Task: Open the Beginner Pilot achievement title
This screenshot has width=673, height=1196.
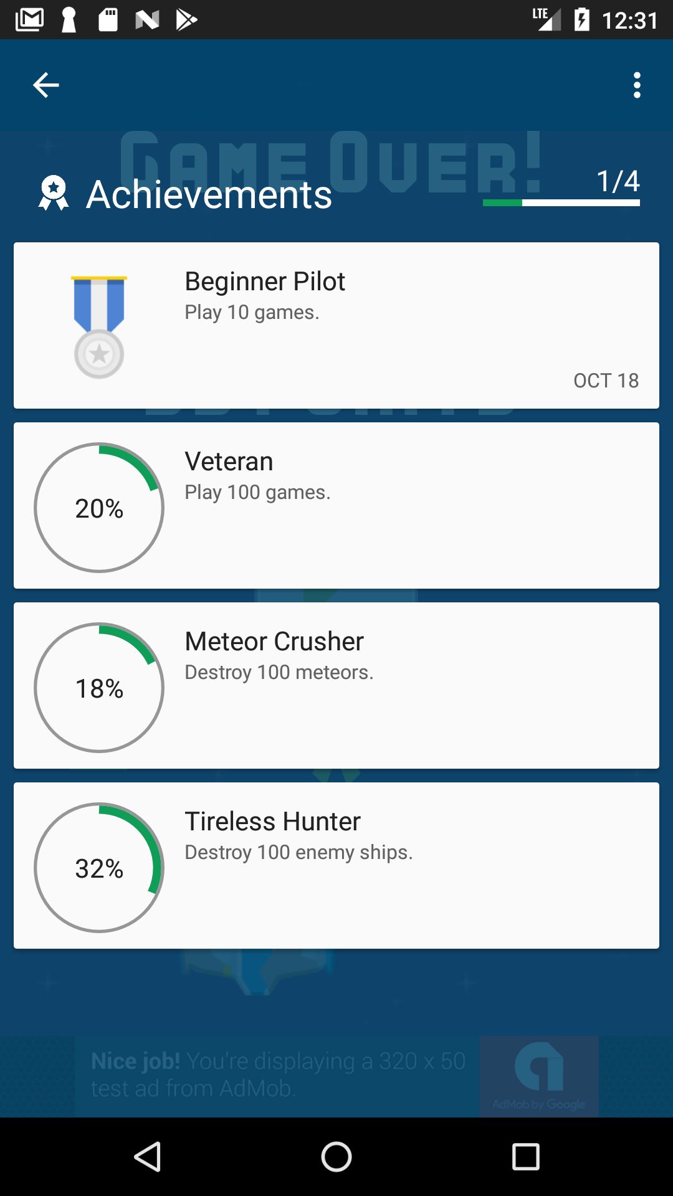Action: tap(265, 282)
